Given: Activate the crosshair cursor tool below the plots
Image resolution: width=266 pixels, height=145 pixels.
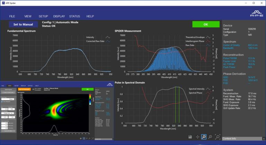Looking at the screenshot, I should click(197, 137).
